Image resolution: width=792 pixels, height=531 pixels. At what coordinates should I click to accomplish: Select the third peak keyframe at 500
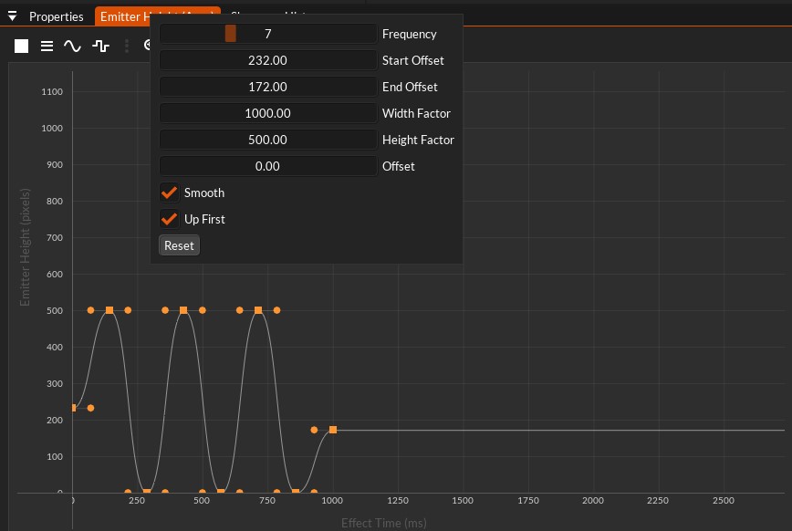pyautogui.click(x=258, y=310)
